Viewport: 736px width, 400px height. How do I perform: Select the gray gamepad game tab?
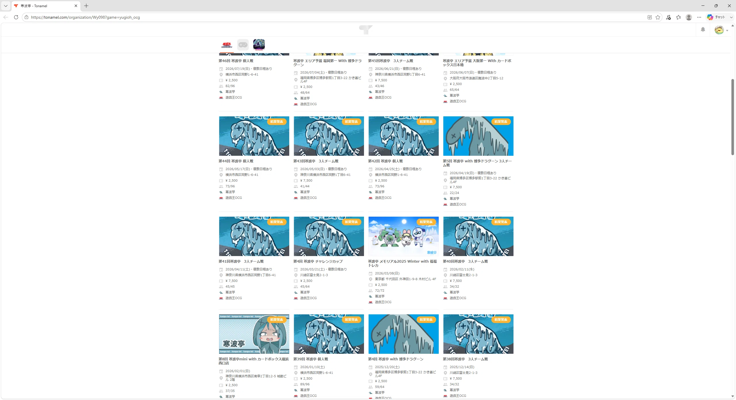243,45
